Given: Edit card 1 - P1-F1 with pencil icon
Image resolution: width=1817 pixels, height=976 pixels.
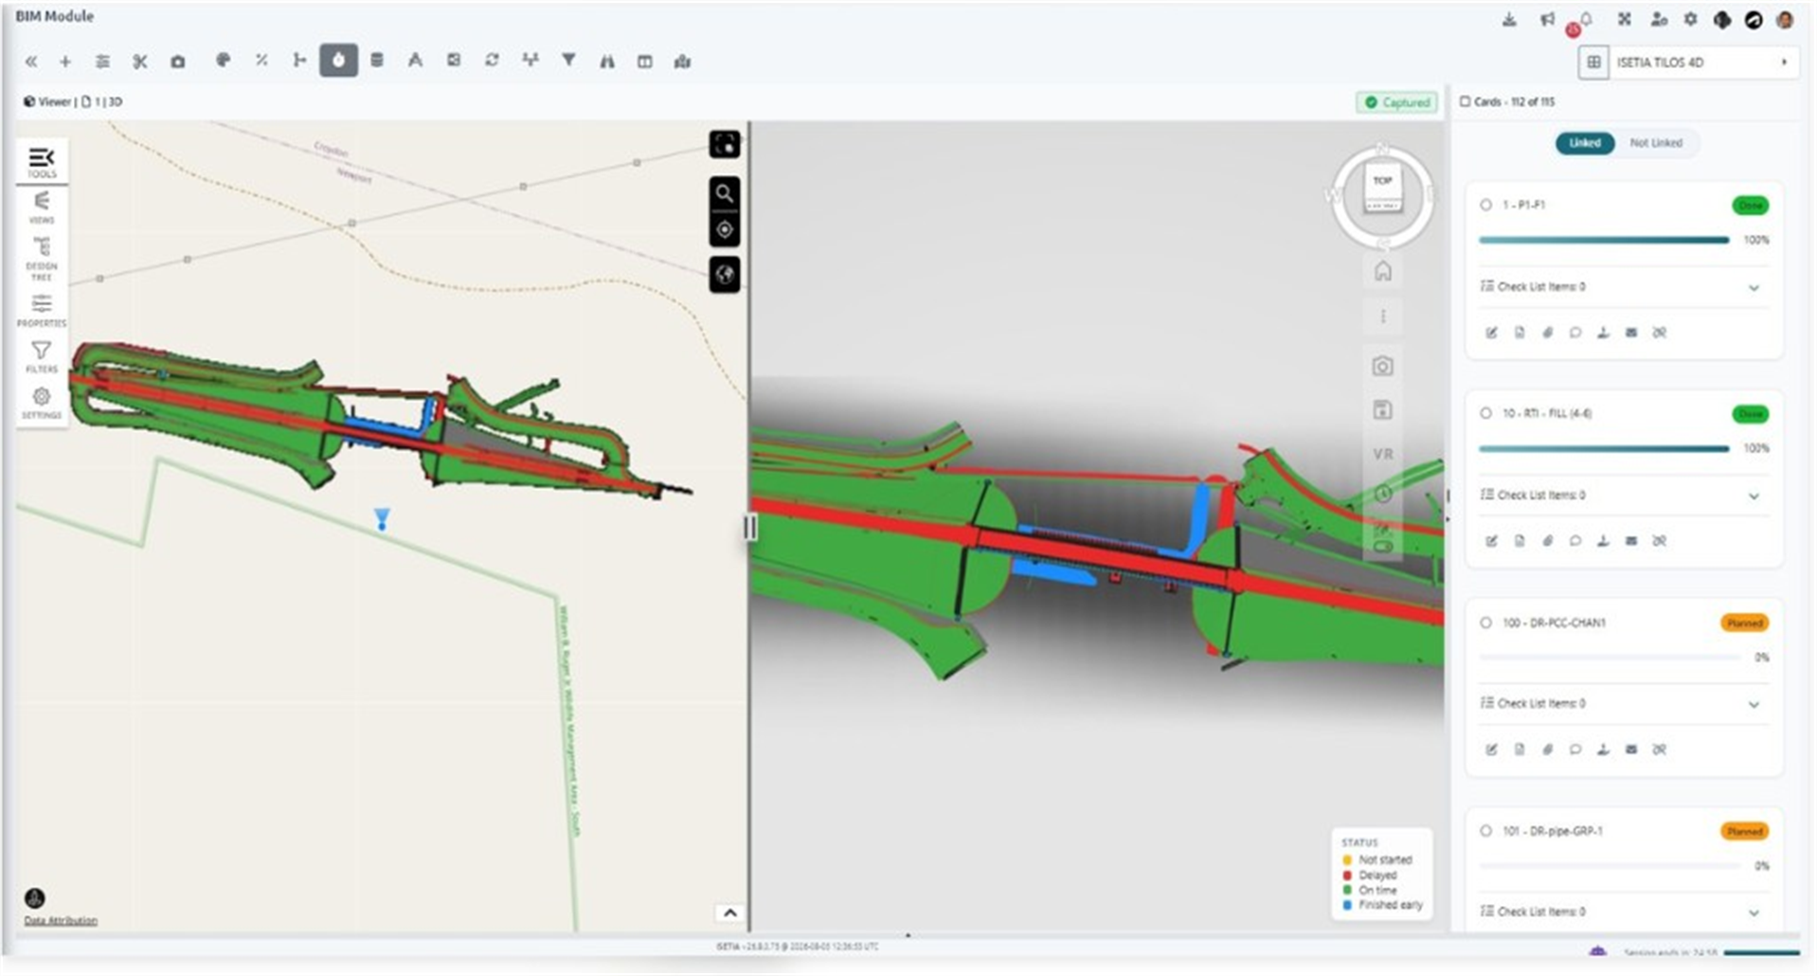Looking at the screenshot, I should [1491, 333].
